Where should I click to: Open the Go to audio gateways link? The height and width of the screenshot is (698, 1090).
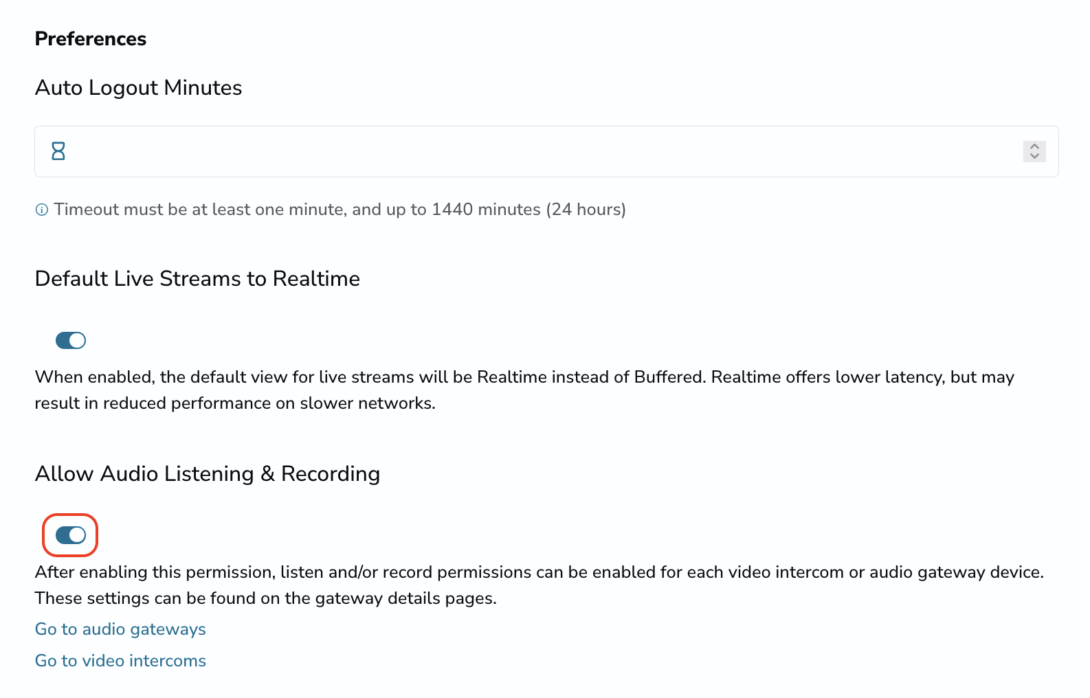point(120,629)
